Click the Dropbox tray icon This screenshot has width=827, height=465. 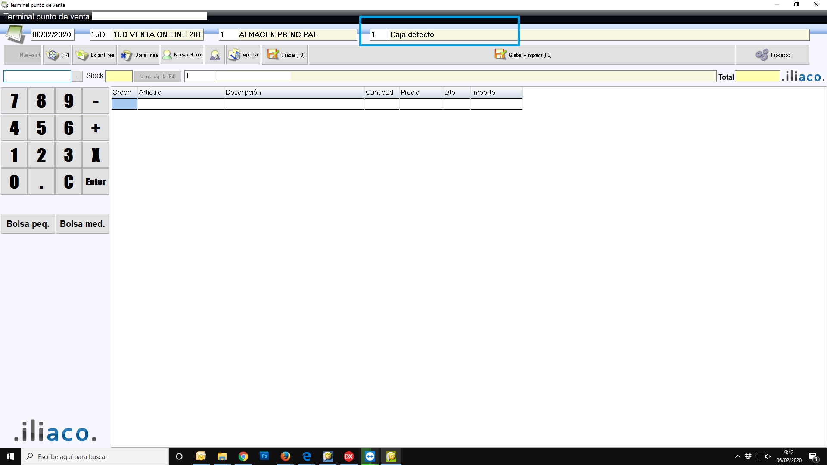coord(748,456)
